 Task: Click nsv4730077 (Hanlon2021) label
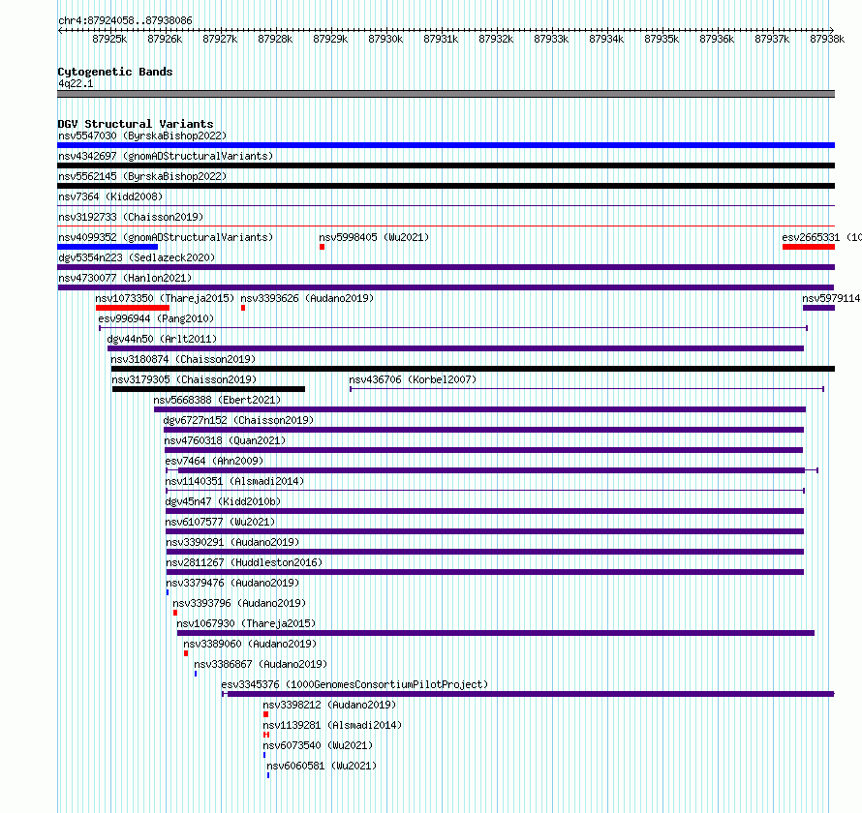[x=125, y=278]
